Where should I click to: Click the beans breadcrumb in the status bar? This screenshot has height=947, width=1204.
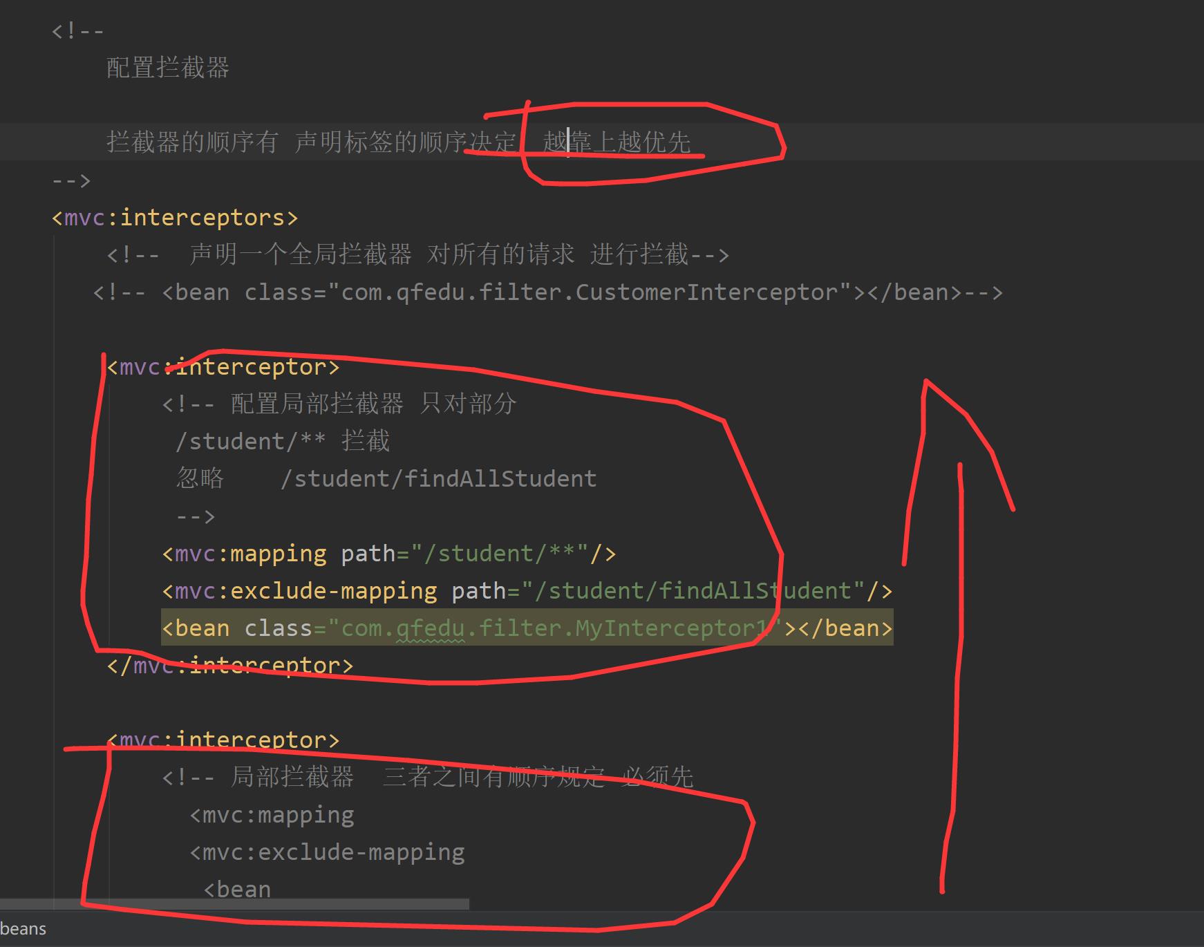click(x=23, y=929)
